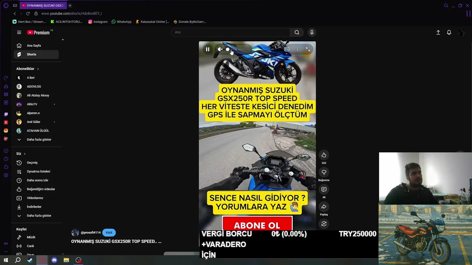Open the ADOVLOG channel
This screenshot has width=472, height=265.
36,86
